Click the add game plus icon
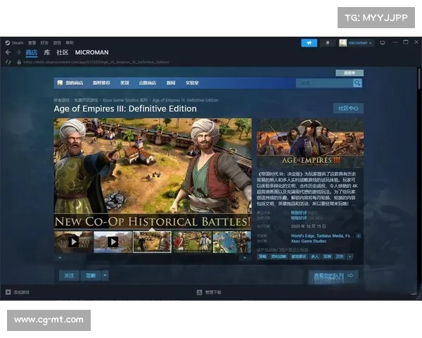 click(x=8, y=292)
